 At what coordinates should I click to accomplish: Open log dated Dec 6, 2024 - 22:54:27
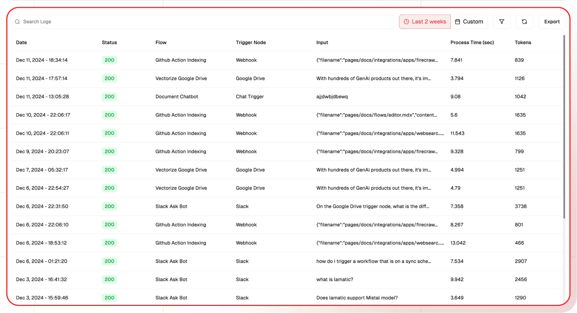click(286, 188)
